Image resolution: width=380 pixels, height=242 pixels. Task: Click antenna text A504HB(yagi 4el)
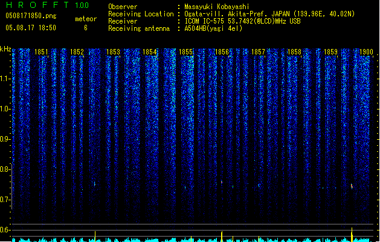click(x=213, y=28)
